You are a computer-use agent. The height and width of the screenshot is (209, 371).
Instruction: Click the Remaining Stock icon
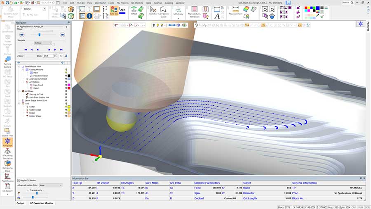(7, 164)
